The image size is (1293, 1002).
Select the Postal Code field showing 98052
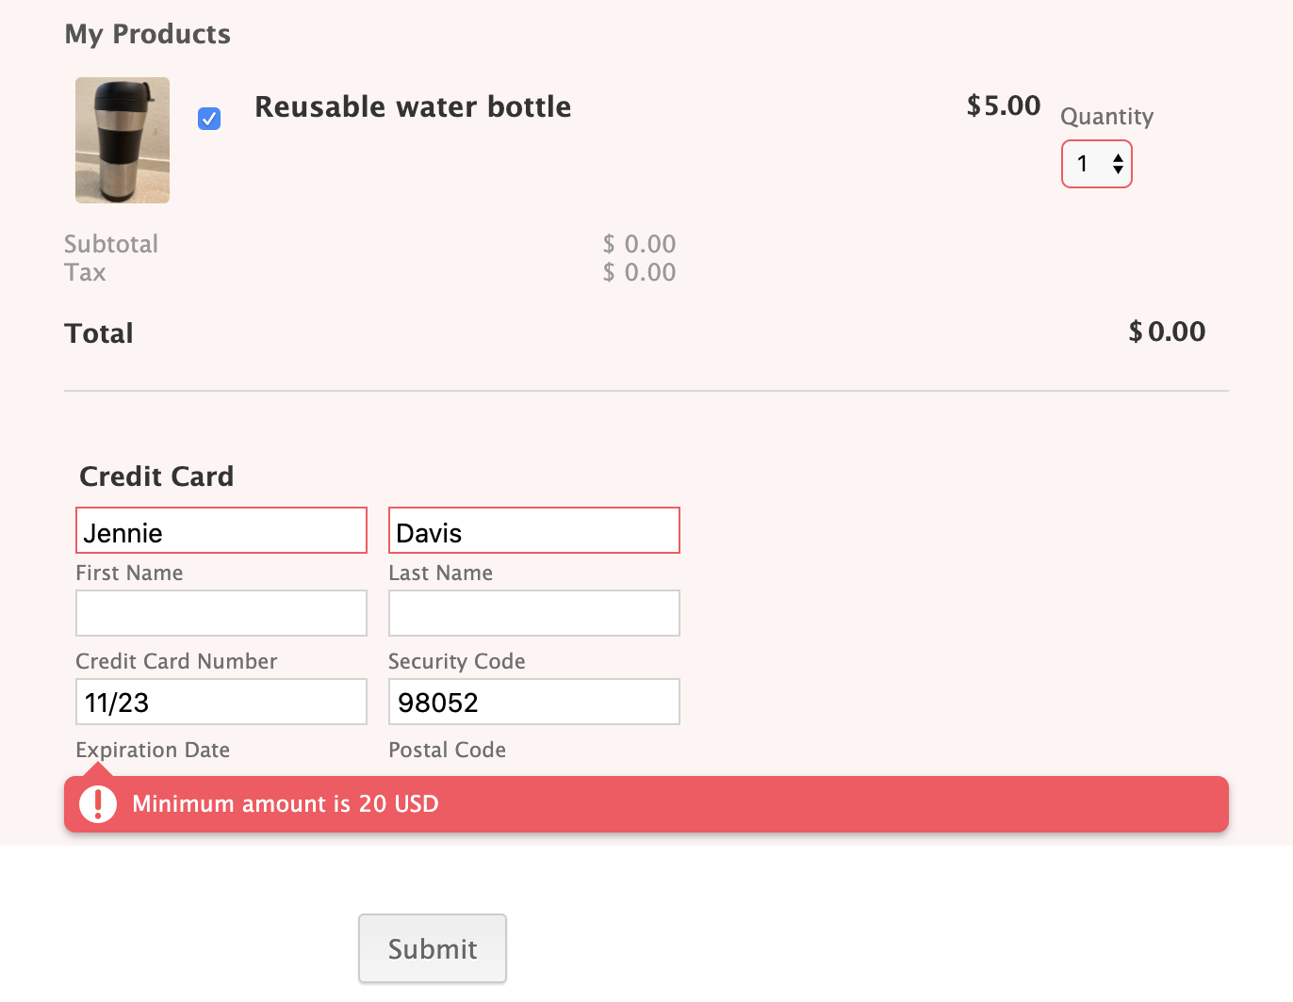click(533, 702)
